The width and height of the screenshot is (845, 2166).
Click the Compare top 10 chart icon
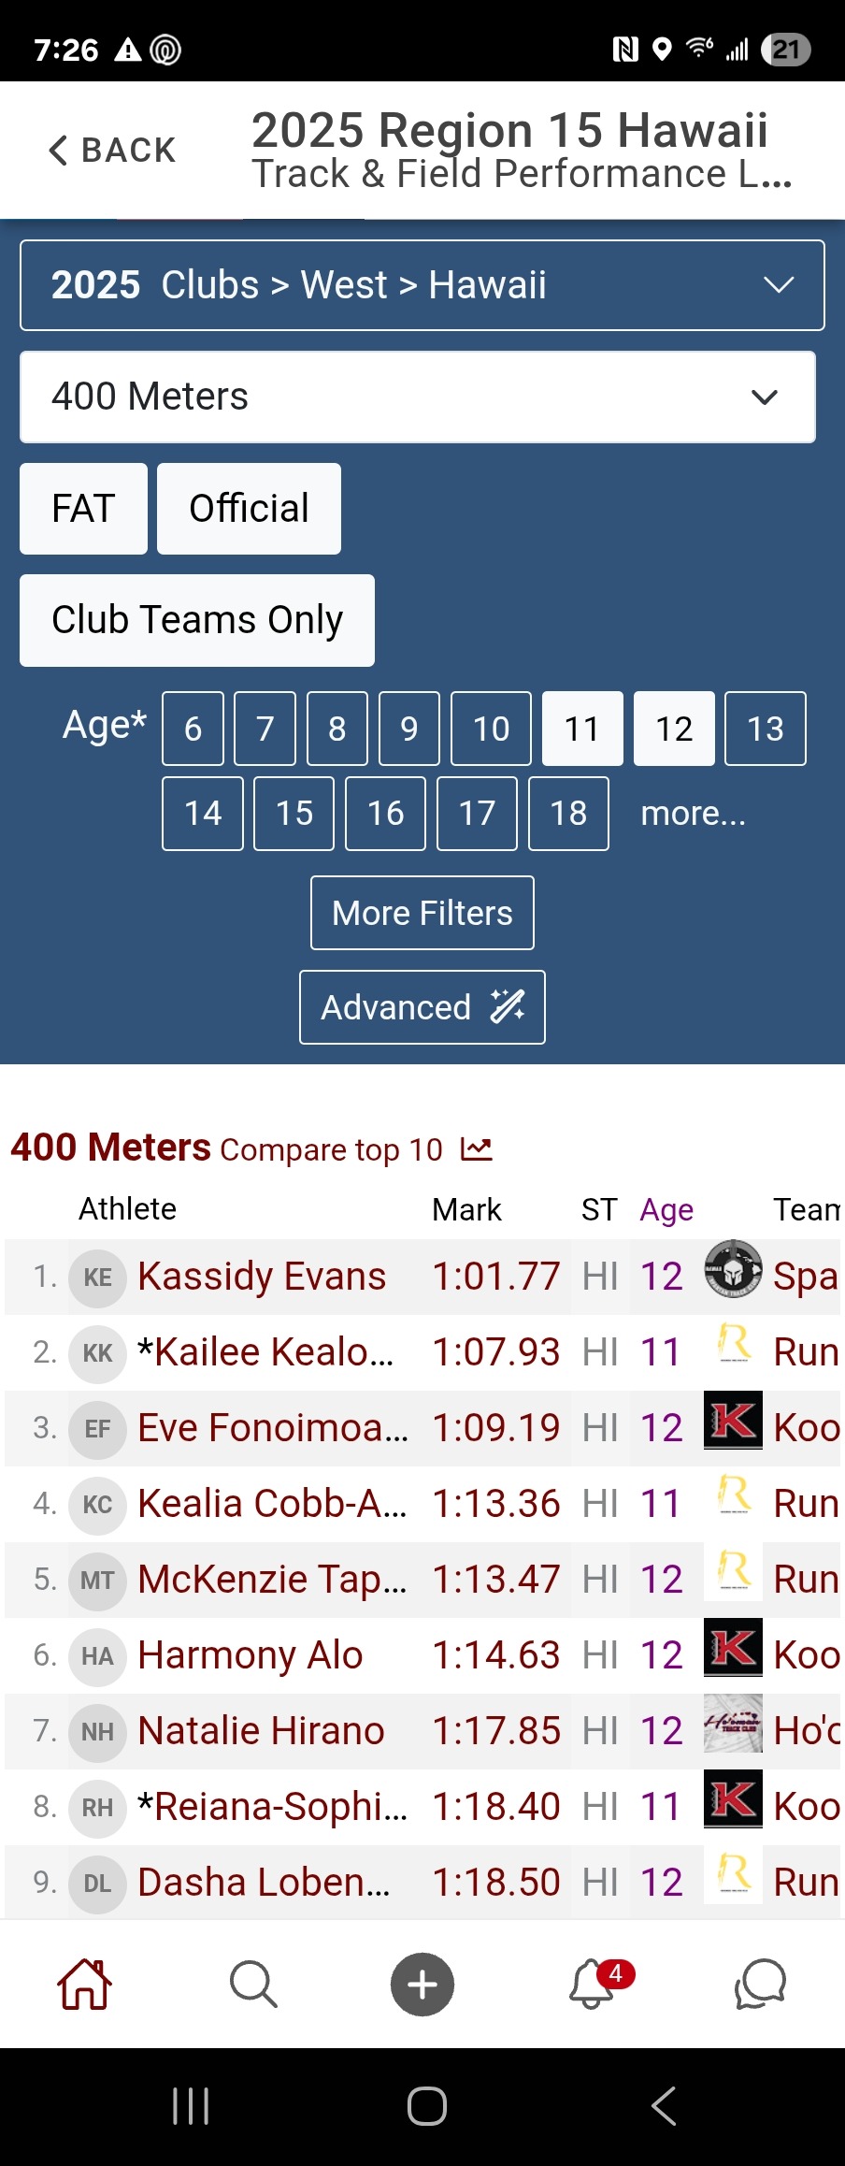477,1149
